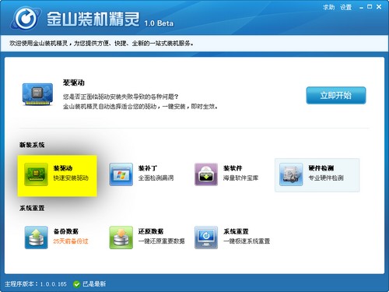The height and width of the screenshot is (292, 389).
Task: Open the 装软件 software download icon
Action: click(206, 174)
